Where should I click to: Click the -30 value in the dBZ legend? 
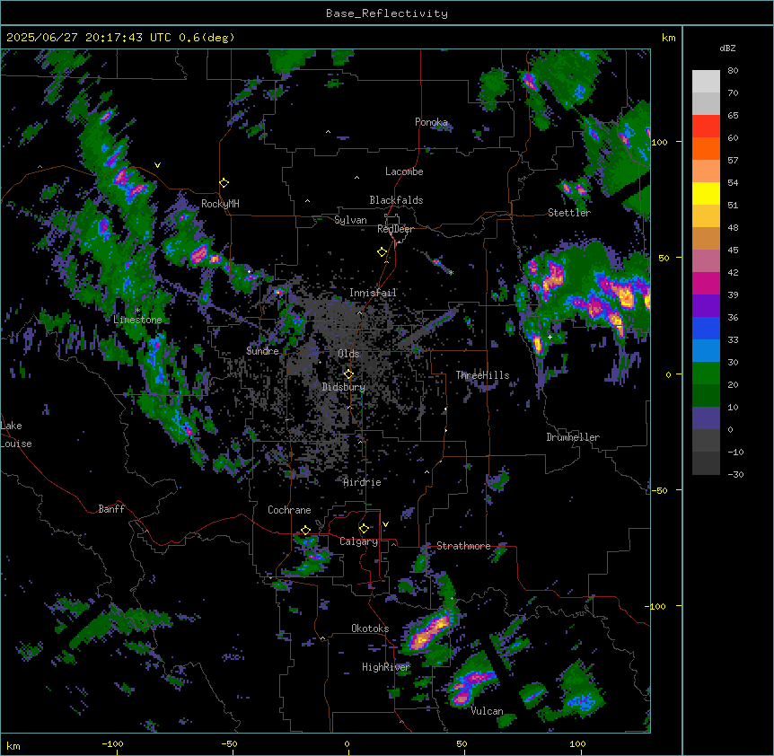click(735, 474)
